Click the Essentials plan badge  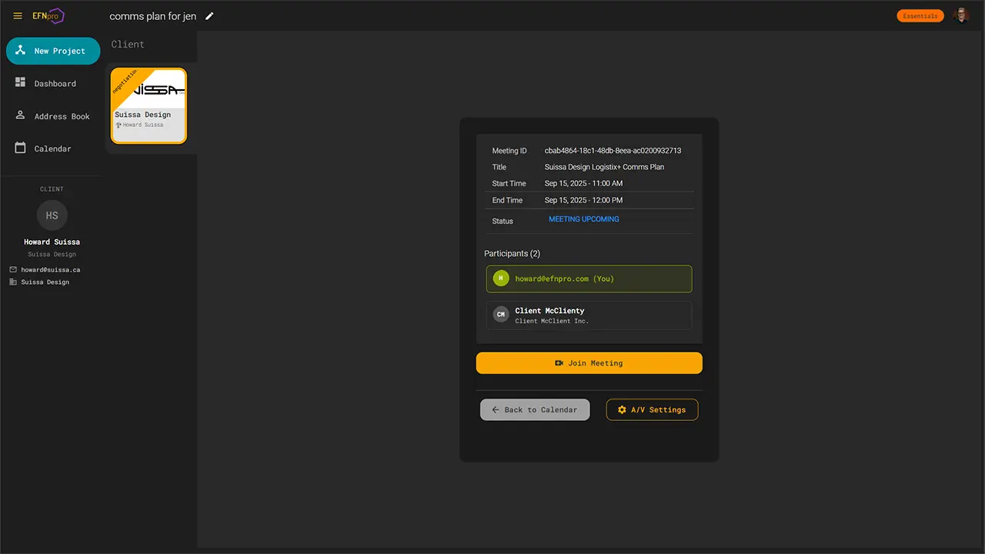920,16
